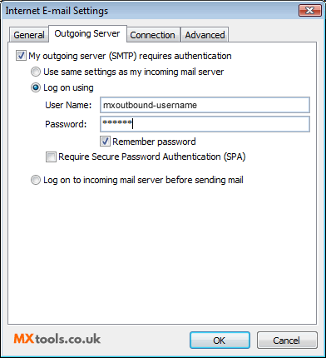Switch to the General tab
326x358 pixels.
pos(29,35)
